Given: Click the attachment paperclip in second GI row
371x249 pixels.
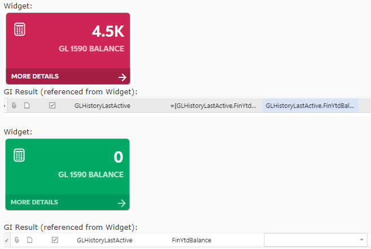Looking at the screenshot, I should click(17, 241).
